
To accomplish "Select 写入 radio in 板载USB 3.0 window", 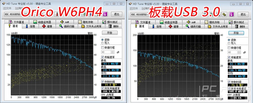I will pos(229,43).
